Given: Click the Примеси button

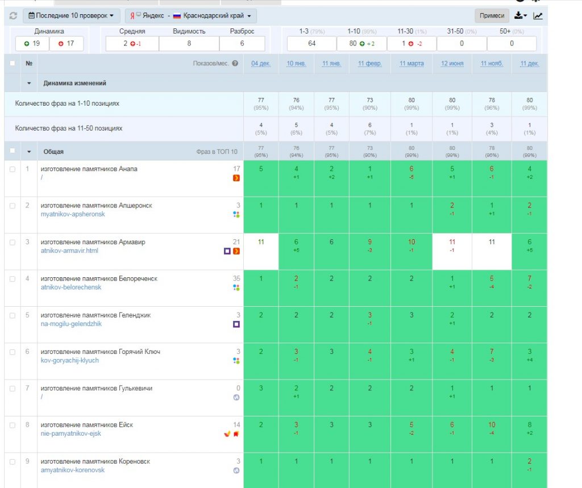Looking at the screenshot, I should (x=492, y=15).
